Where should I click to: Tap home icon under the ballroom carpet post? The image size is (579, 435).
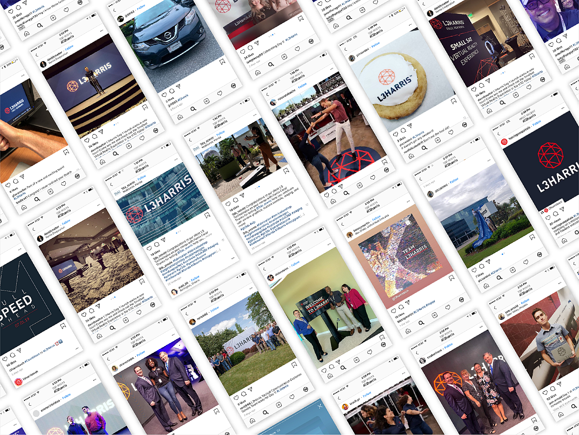[99, 336]
